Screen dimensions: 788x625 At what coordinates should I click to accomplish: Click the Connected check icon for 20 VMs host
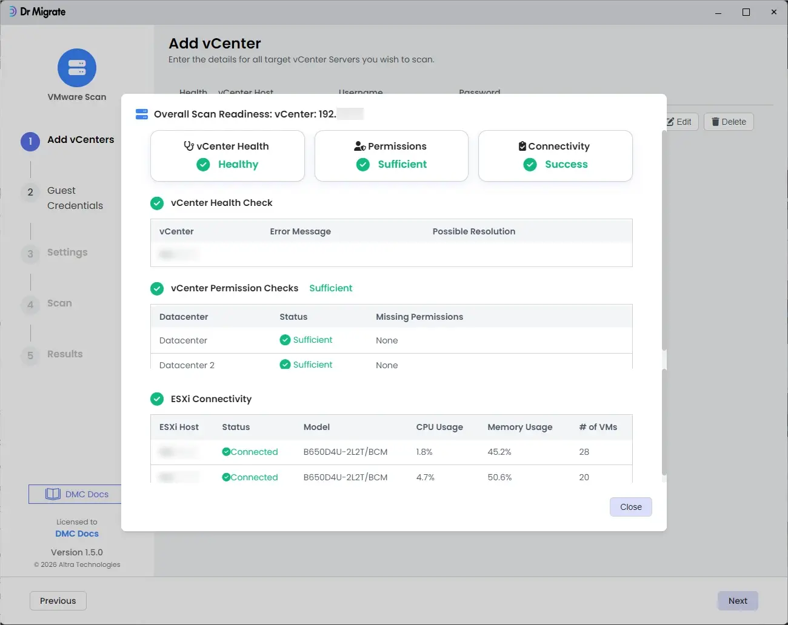click(226, 477)
